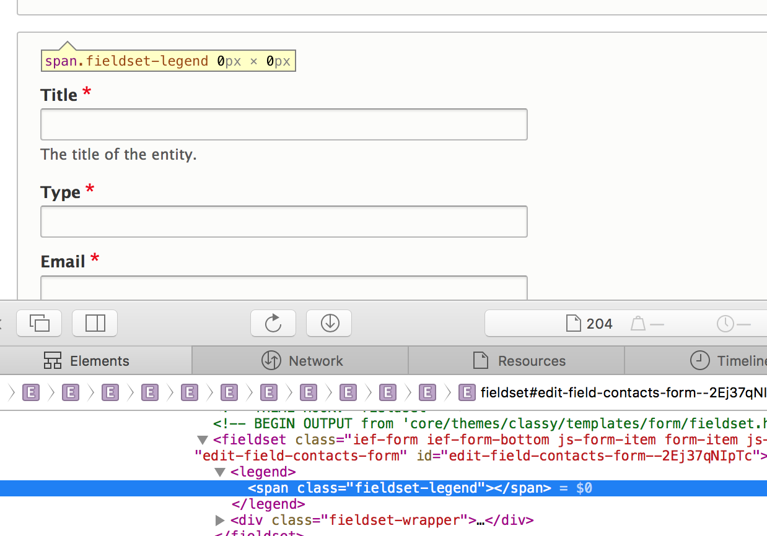This screenshot has width=767, height=536.
Task: Expand the div fieldset-wrapper node
Action: click(x=220, y=520)
